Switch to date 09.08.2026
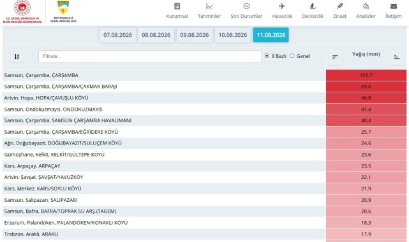Viewport: 409px width, 242px height. (195, 35)
